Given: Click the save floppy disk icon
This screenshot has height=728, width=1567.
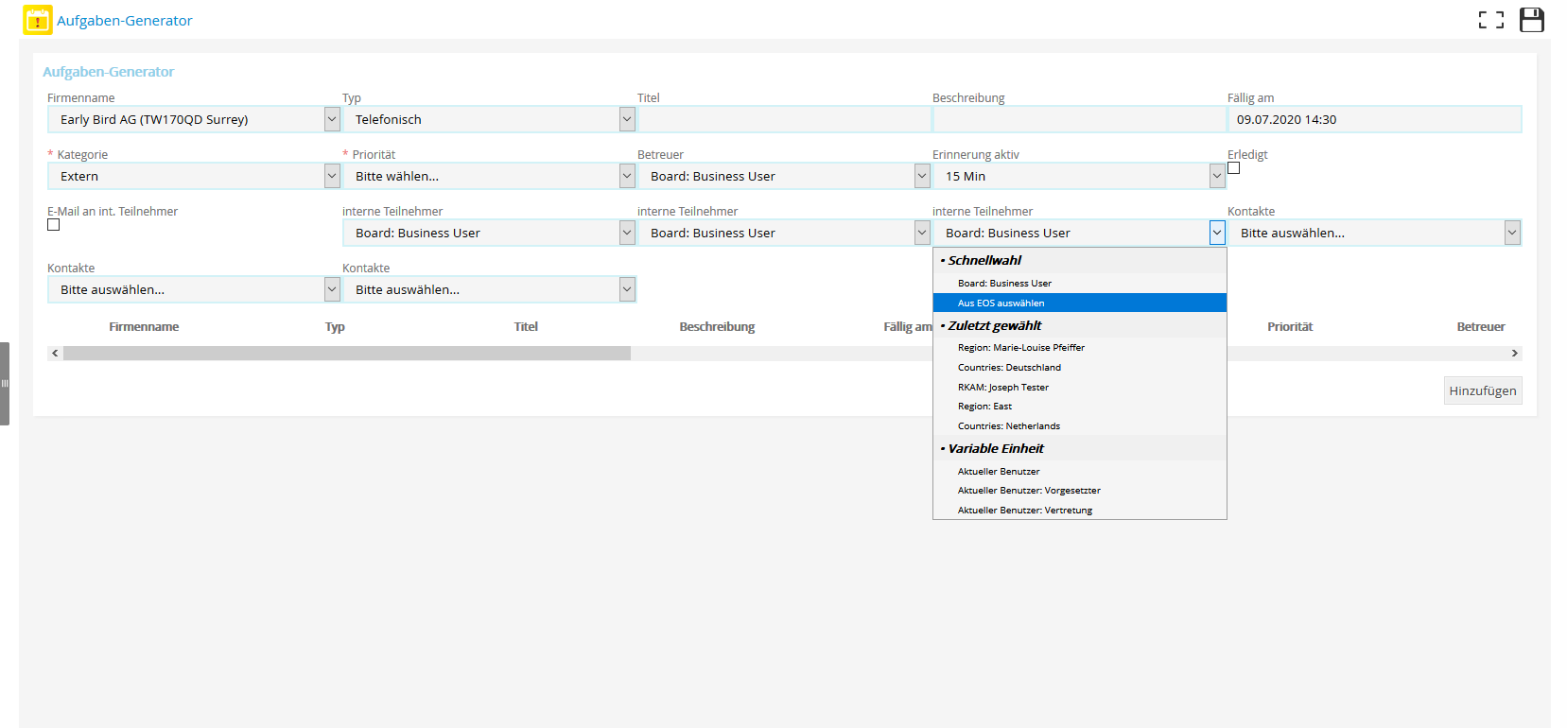Looking at the screenshot, I should pyautogui.click(x=1531, y=20).
